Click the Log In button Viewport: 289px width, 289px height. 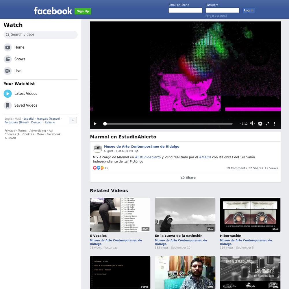(249, 10)
